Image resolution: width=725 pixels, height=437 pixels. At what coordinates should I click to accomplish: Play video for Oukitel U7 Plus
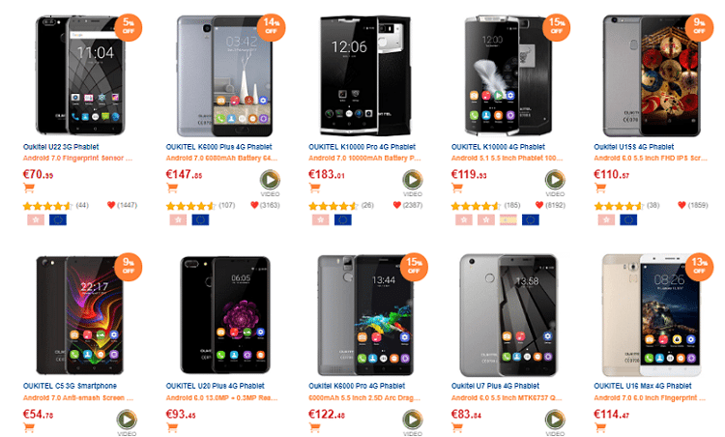pos(555,420)
